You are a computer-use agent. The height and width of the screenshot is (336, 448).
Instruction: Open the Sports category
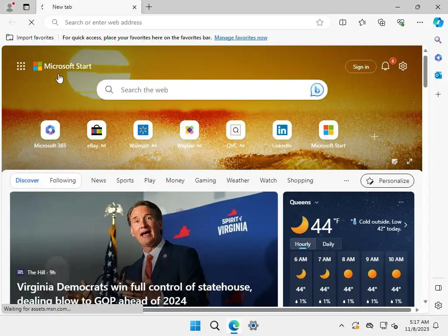(x=125, y=181)
